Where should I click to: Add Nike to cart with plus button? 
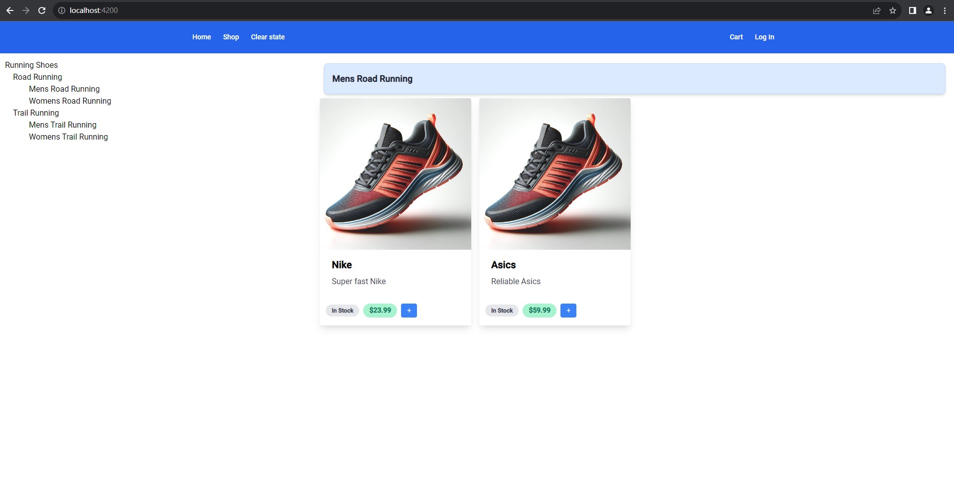(x=409, y=311)
